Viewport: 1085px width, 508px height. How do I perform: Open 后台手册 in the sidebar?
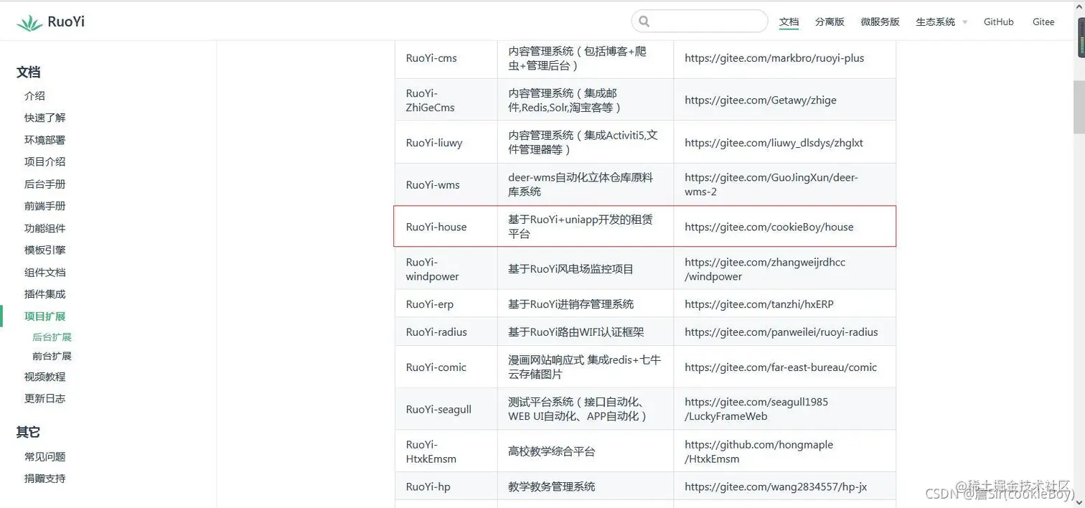coord(44,184)
